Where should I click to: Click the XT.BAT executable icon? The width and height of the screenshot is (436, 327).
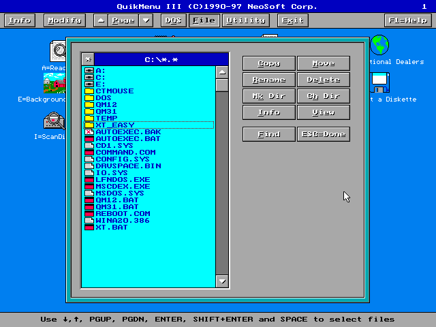click(x=89, y=227)
